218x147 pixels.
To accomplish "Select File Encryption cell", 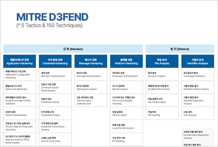I will 126,113.
